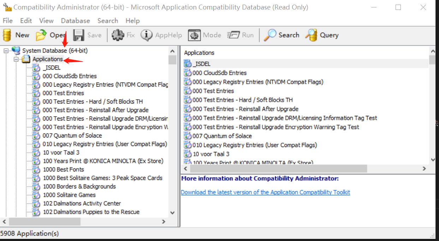Click the left tree scroll up arrow

click(x=172, y=51)
